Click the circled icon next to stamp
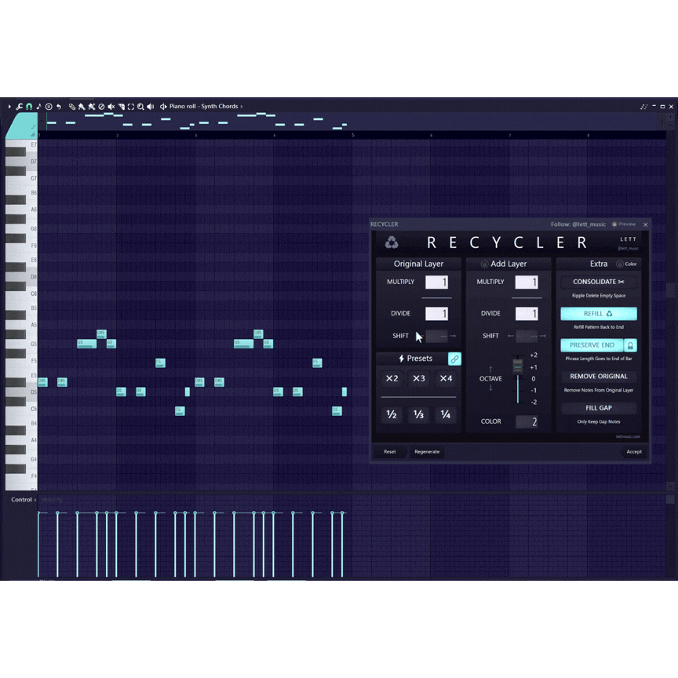Screen dimensions: 678x678 pyautogui.click(x=49, y=107)
